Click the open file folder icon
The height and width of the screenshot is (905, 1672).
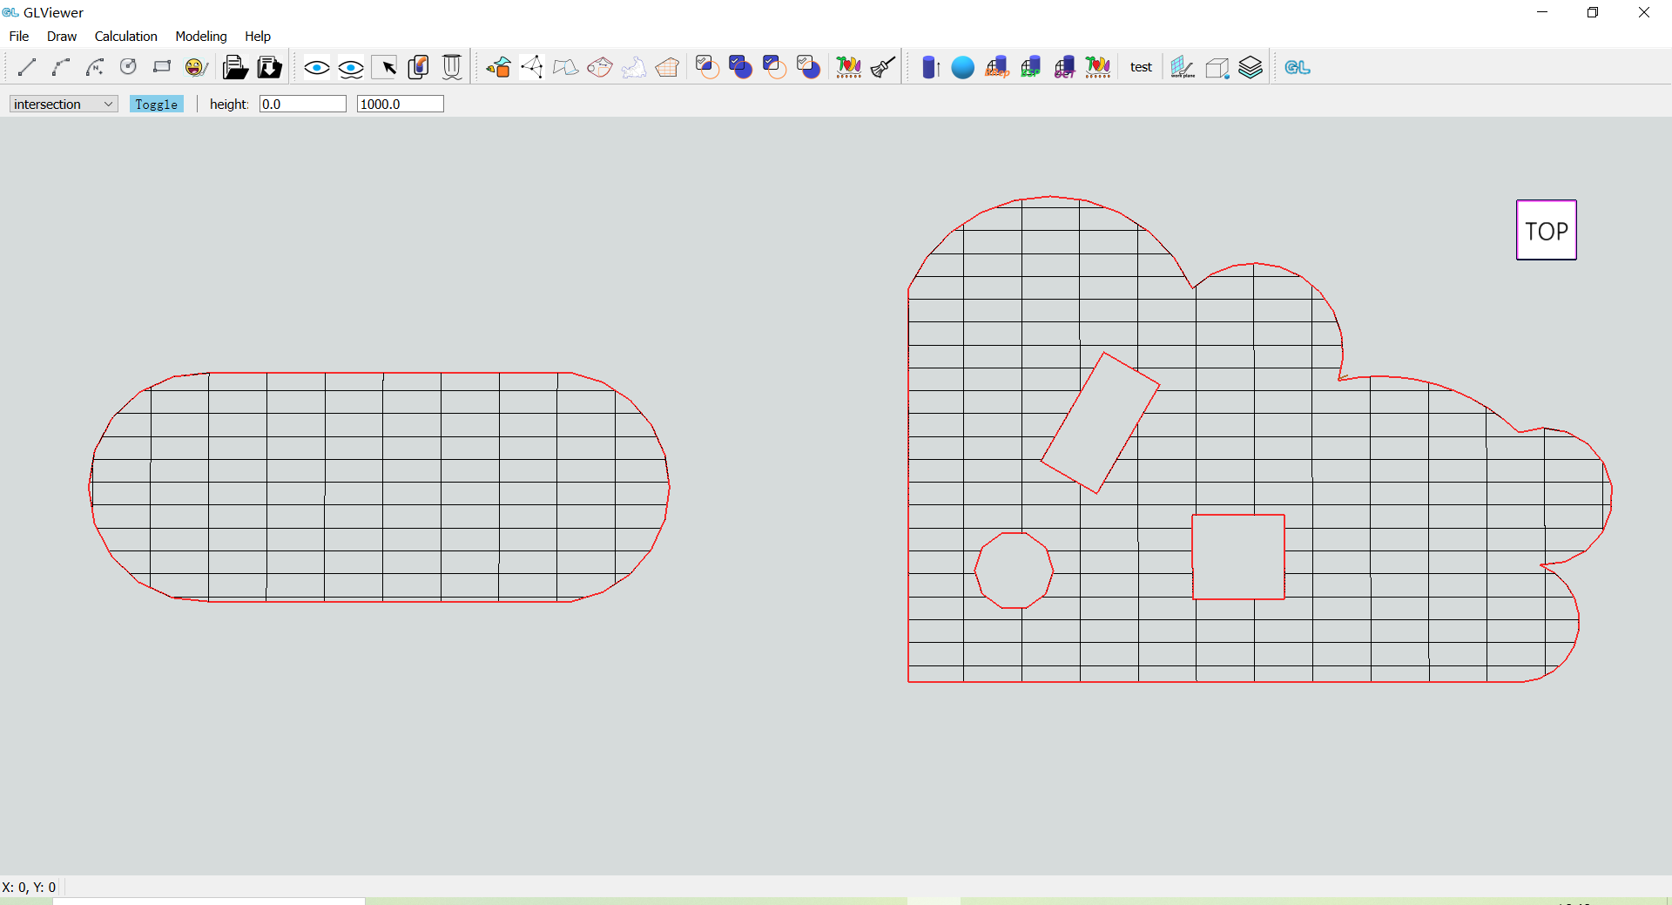click(x=234, y=67)
